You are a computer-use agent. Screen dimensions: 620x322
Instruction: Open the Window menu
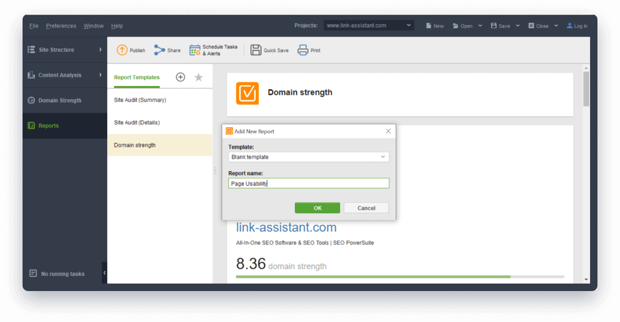pyautogui.click(x=94, y=26)
